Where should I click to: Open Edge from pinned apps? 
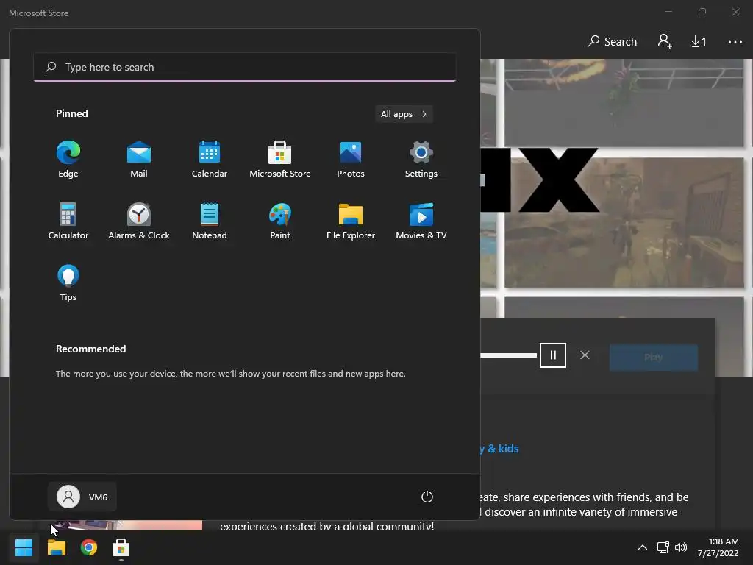[x=68, y=159]
